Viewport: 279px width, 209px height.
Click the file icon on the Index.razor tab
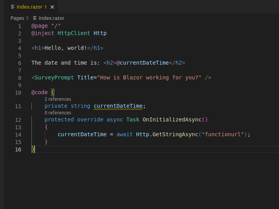13,7
